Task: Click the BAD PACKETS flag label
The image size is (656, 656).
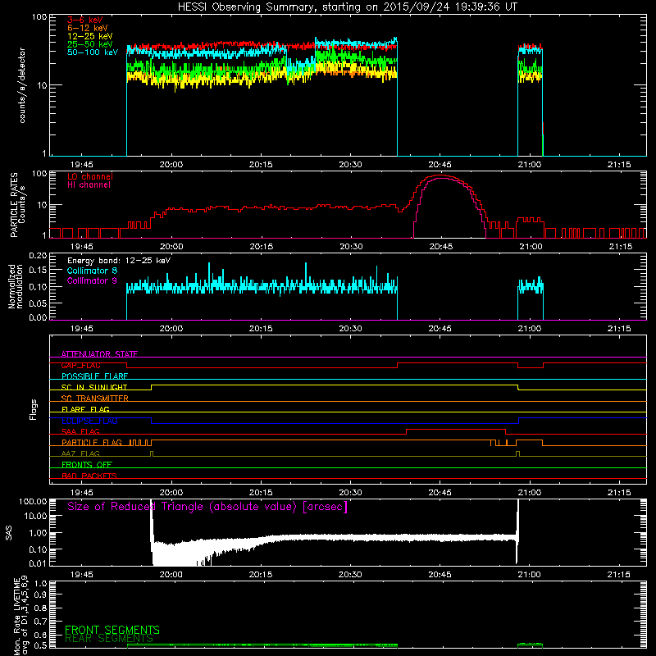Action: click(89, 476)
